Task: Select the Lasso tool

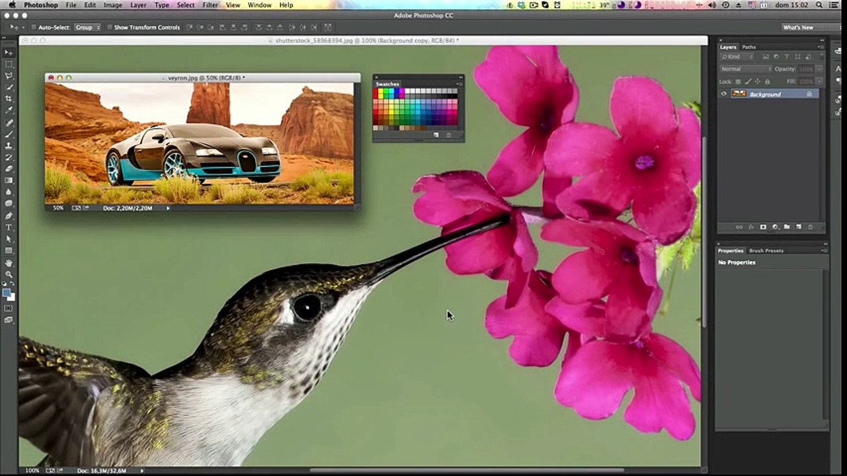Action: point(9,76)
